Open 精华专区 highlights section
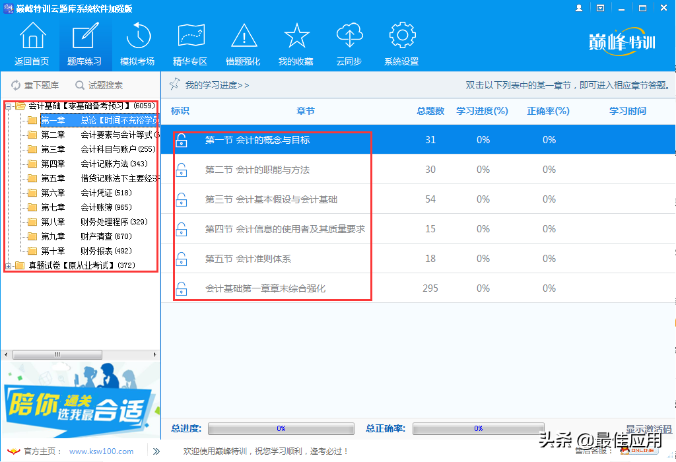Screen dimensions: 676x462 [190, 36]
